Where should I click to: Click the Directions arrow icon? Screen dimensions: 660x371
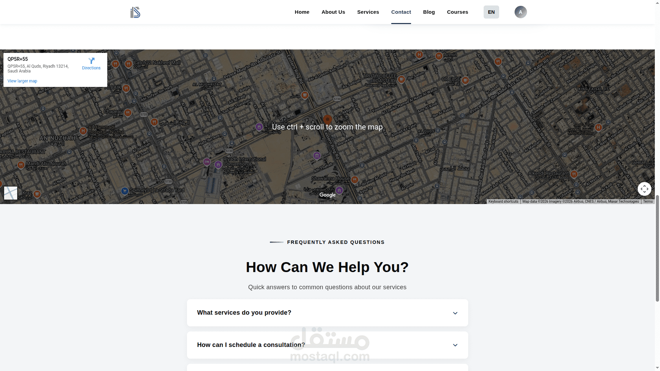pos(91,61)
